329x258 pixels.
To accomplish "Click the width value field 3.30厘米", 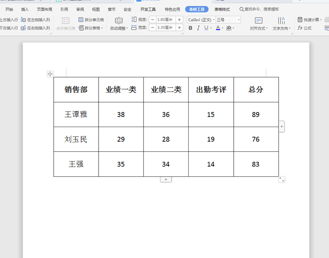I will [166, 28].
